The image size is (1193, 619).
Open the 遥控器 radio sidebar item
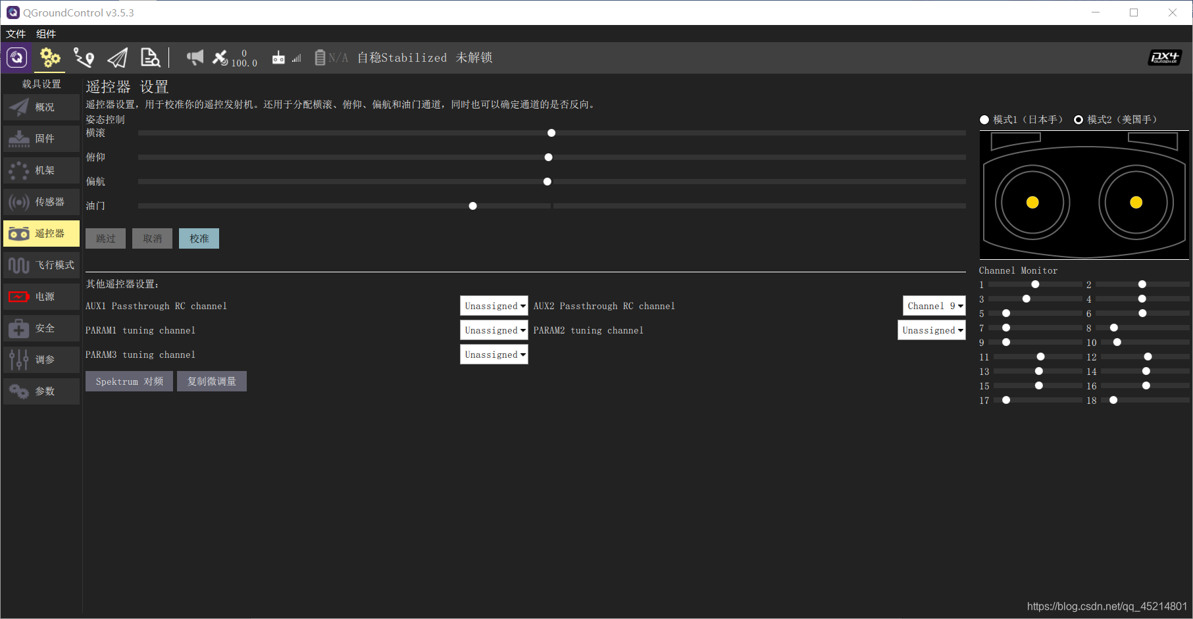41,234
